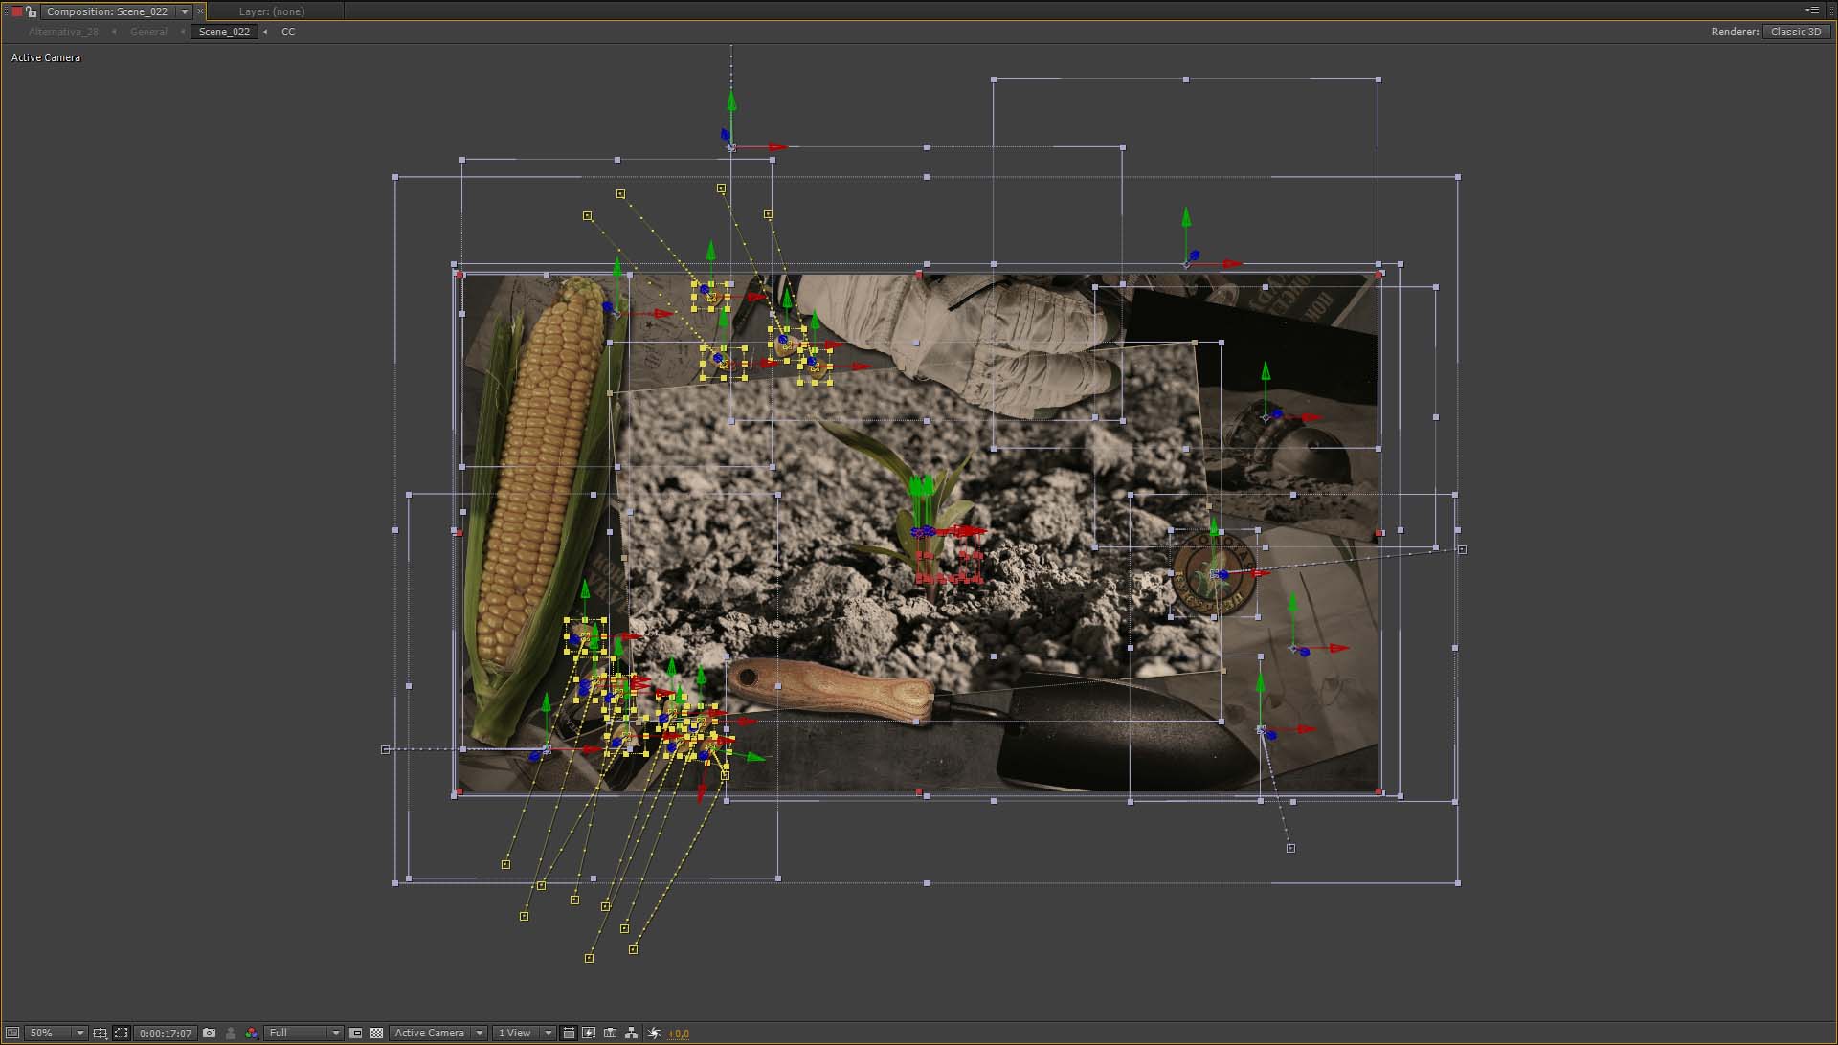Open the Timeline panel icon
1838x1045 pixels.
[x=610, y=1034]
